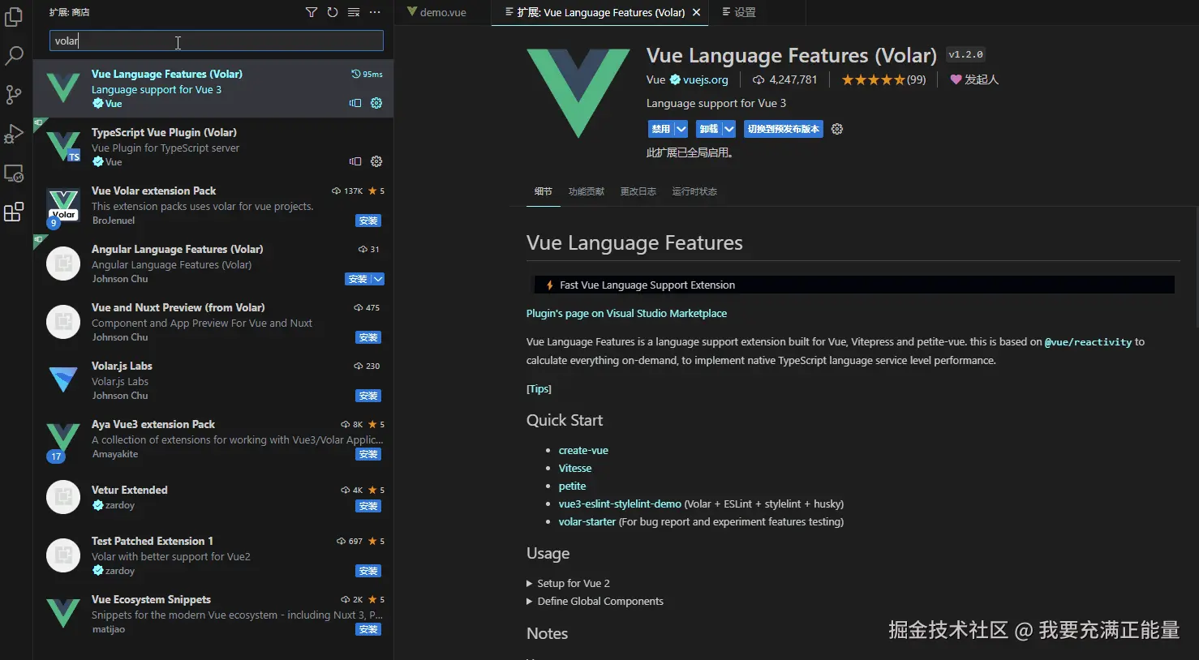Open the volar-starter link

587,521
